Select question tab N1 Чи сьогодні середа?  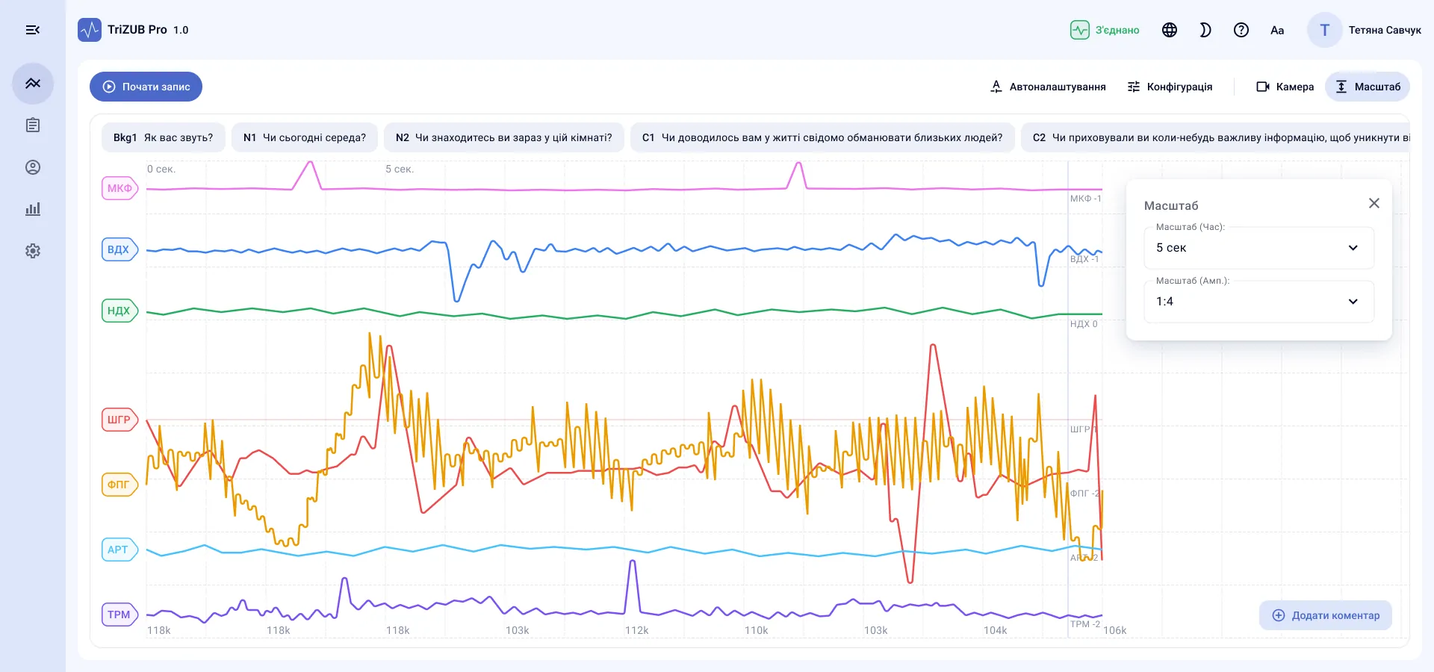click(x=305, y=137)
